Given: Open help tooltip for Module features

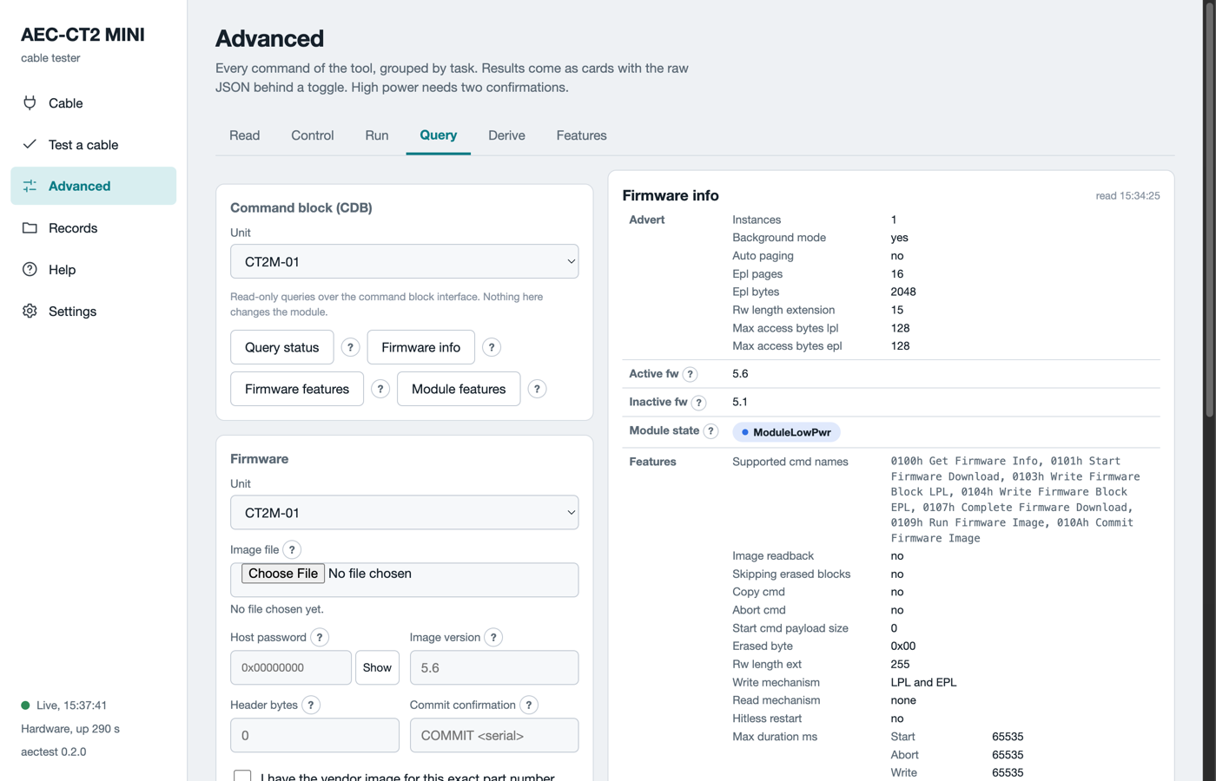Looking at the screenshot, I should [537, 389].
